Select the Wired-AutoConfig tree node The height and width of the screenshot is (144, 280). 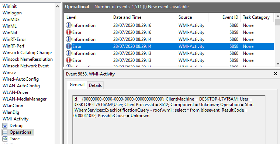[x=21, y=79]
